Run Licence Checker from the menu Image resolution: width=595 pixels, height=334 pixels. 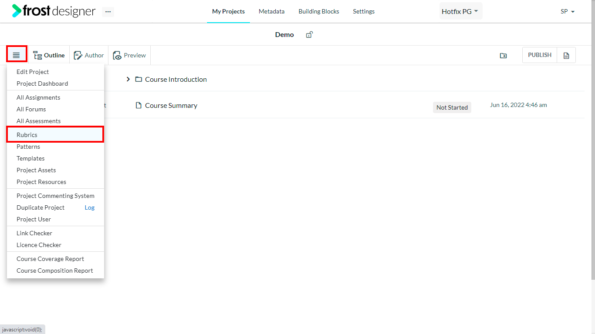pyautogui.click(x=55, y=245)
